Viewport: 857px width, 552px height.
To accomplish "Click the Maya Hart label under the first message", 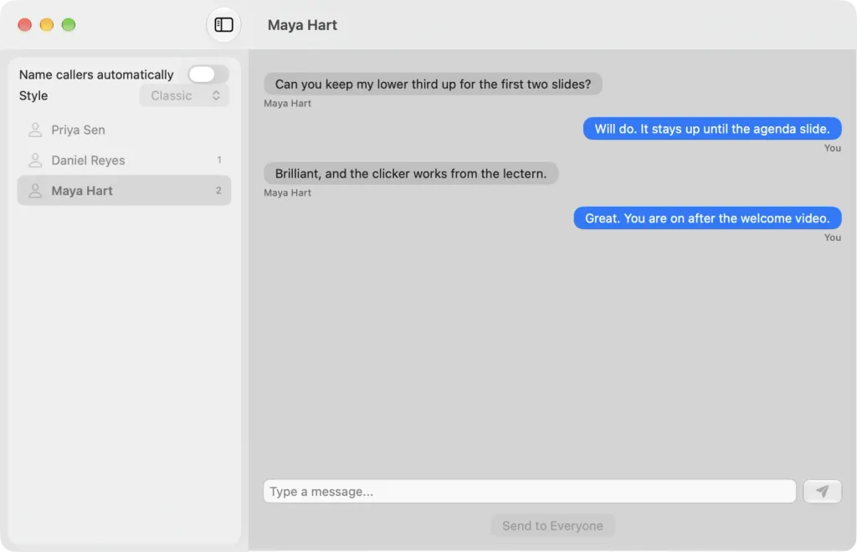I will click(x=288, y=103).
